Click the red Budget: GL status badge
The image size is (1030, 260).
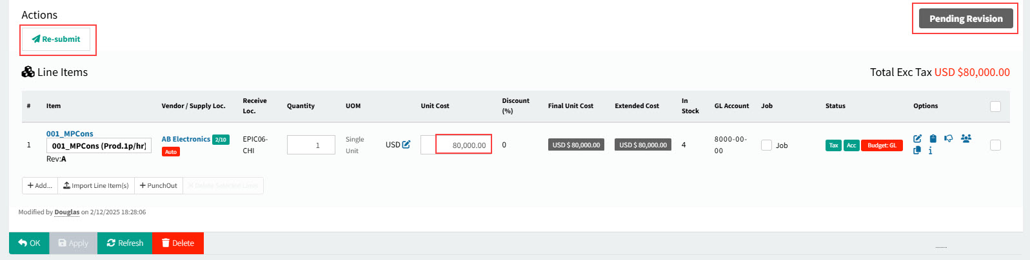pos(882,145)
